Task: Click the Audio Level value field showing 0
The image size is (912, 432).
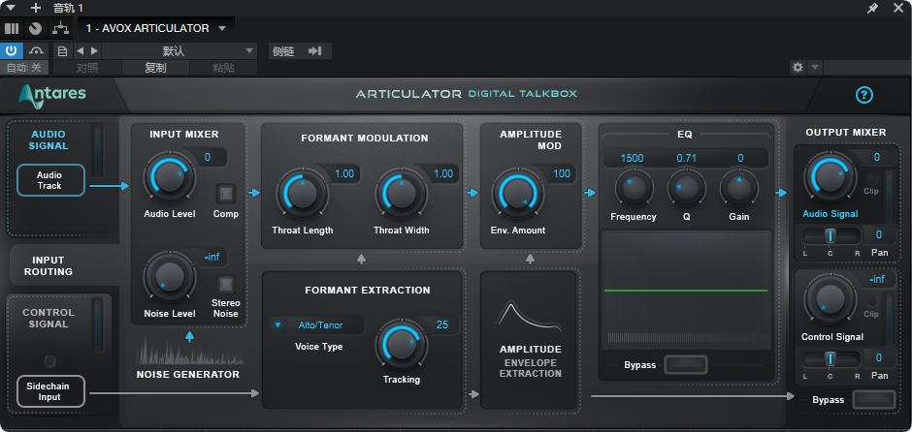Action: point(208,157)
